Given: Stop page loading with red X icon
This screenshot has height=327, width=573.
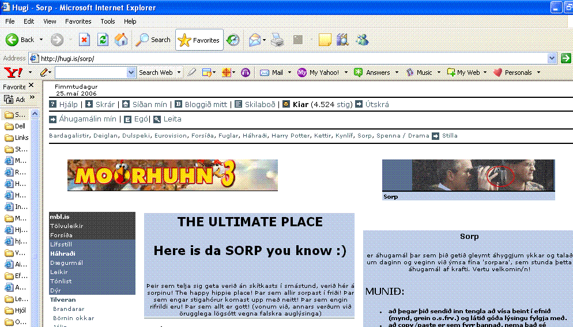Looking at the screenshot, I should (84, 40).
